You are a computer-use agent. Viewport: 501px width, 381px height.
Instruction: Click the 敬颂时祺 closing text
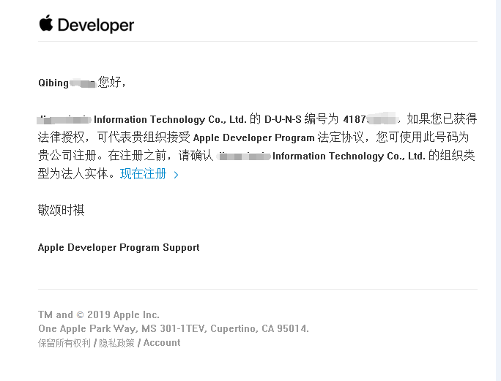click(x=61, y=211)
